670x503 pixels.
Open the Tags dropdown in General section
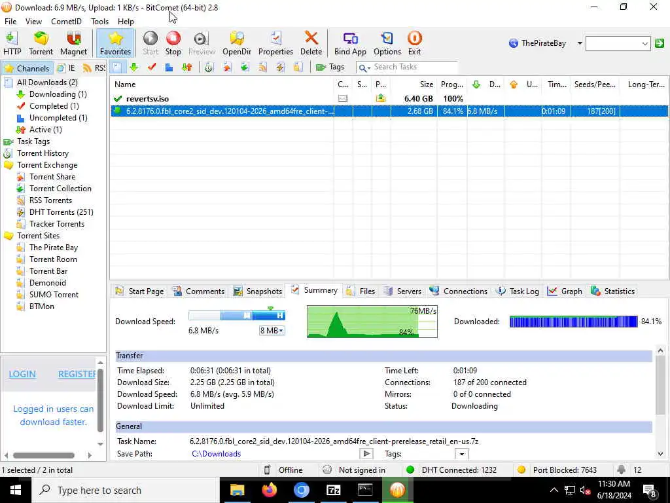pos(461,454)
